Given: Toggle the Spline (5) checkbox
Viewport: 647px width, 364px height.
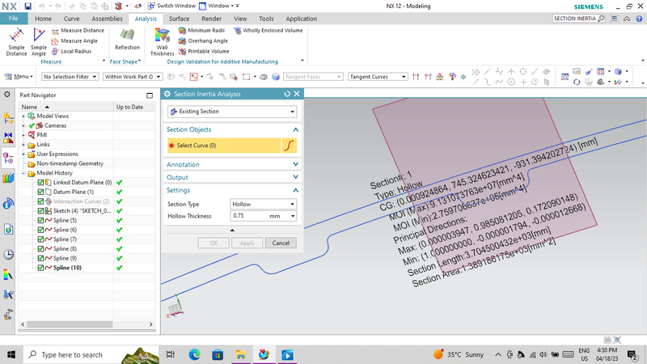Looking at the screenshot, I should tap(40, 220).
